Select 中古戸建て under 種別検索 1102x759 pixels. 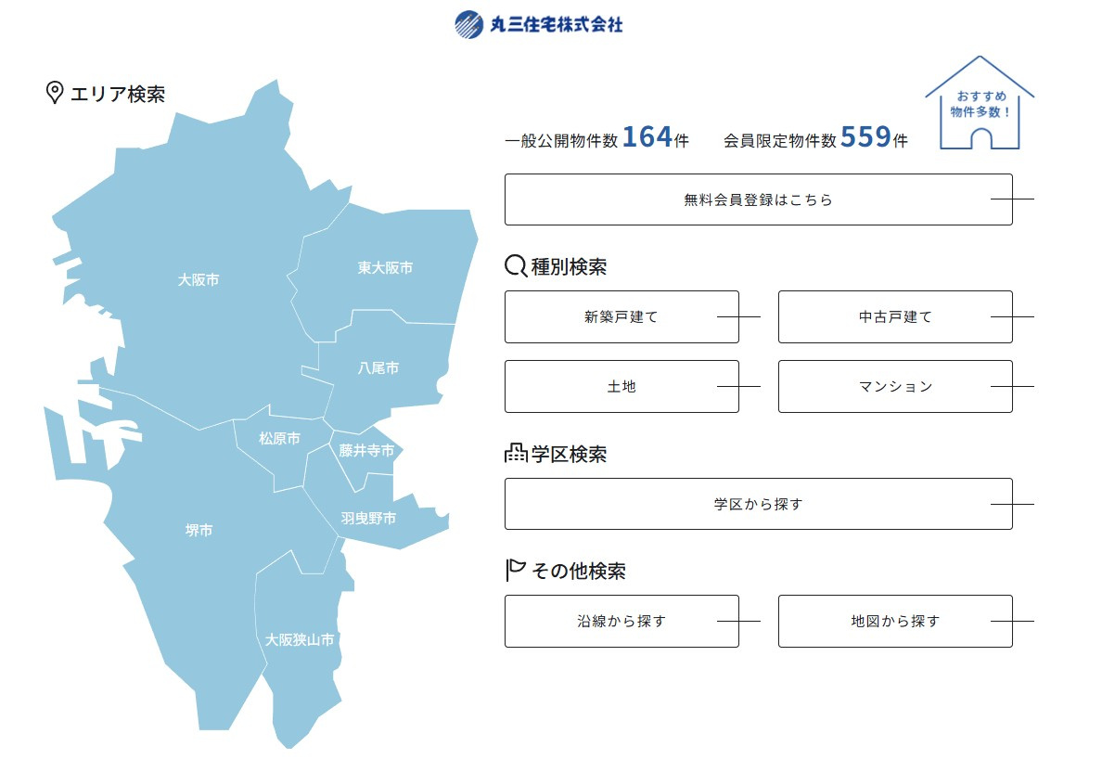[893, 315]
